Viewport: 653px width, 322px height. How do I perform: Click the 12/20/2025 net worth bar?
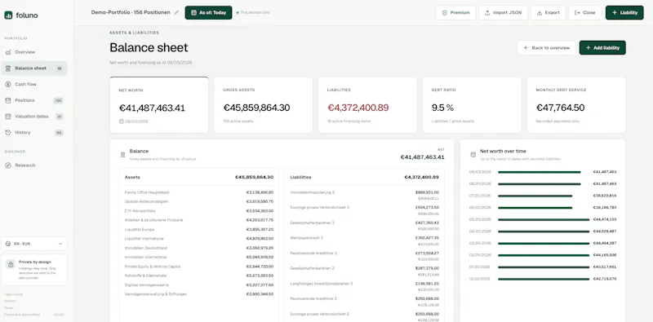tap(544, 279)
